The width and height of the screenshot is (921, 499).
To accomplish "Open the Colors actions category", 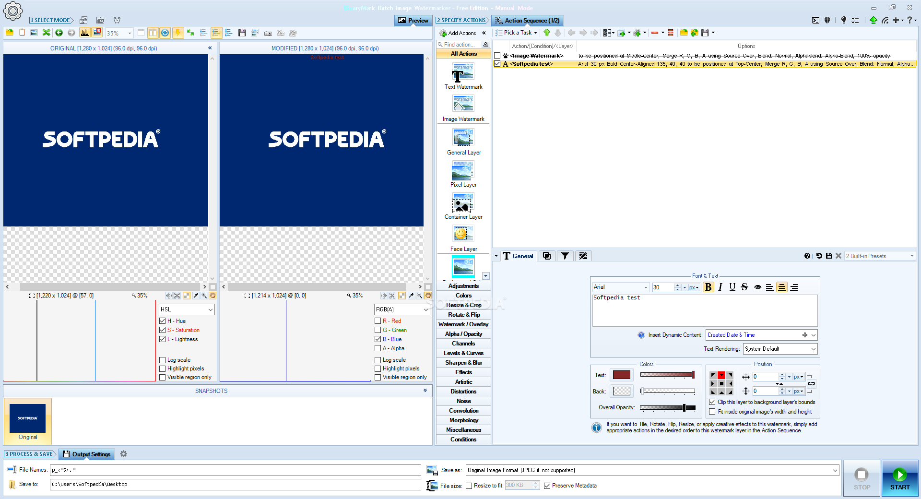I will point(463,296).
